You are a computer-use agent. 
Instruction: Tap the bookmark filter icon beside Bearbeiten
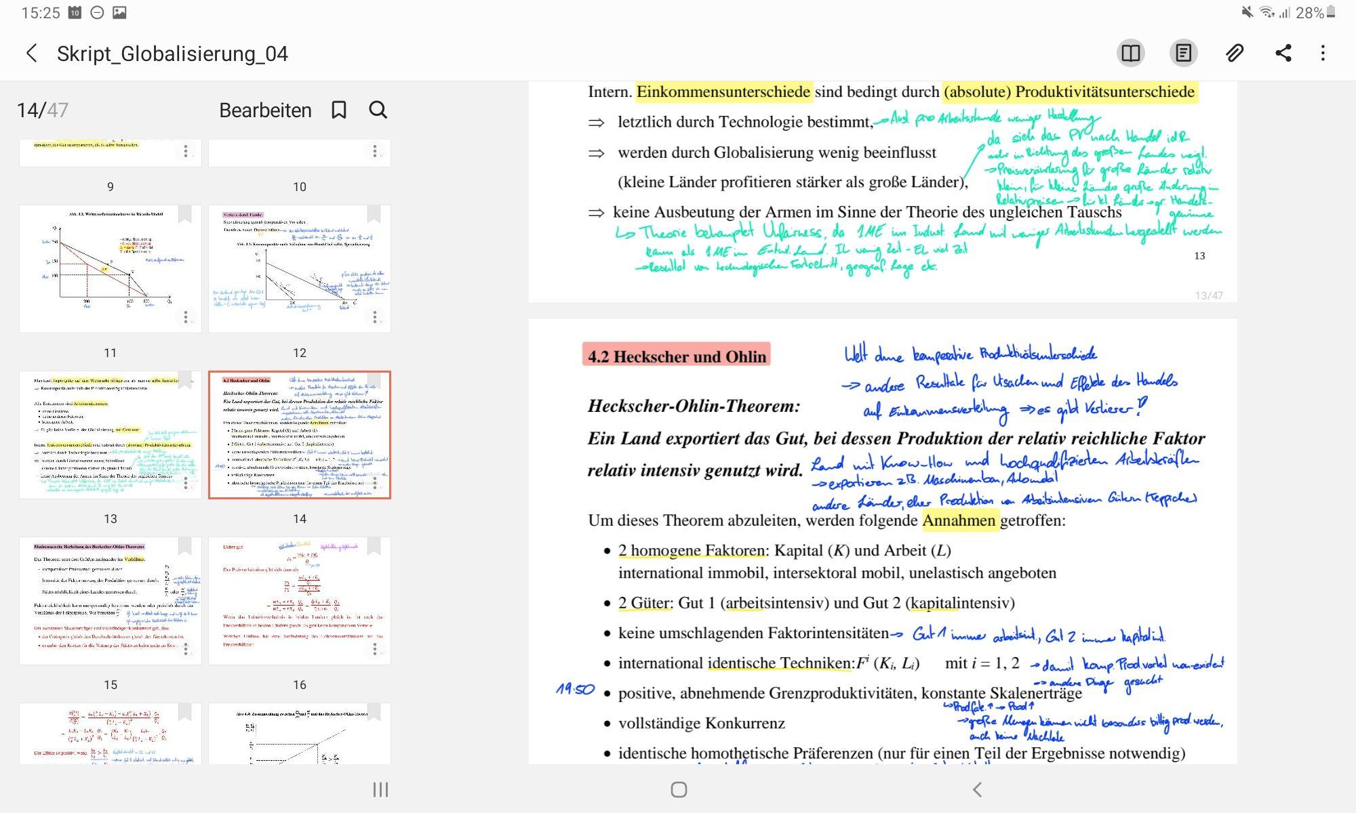pyautogui.click(x=339, y=110)
